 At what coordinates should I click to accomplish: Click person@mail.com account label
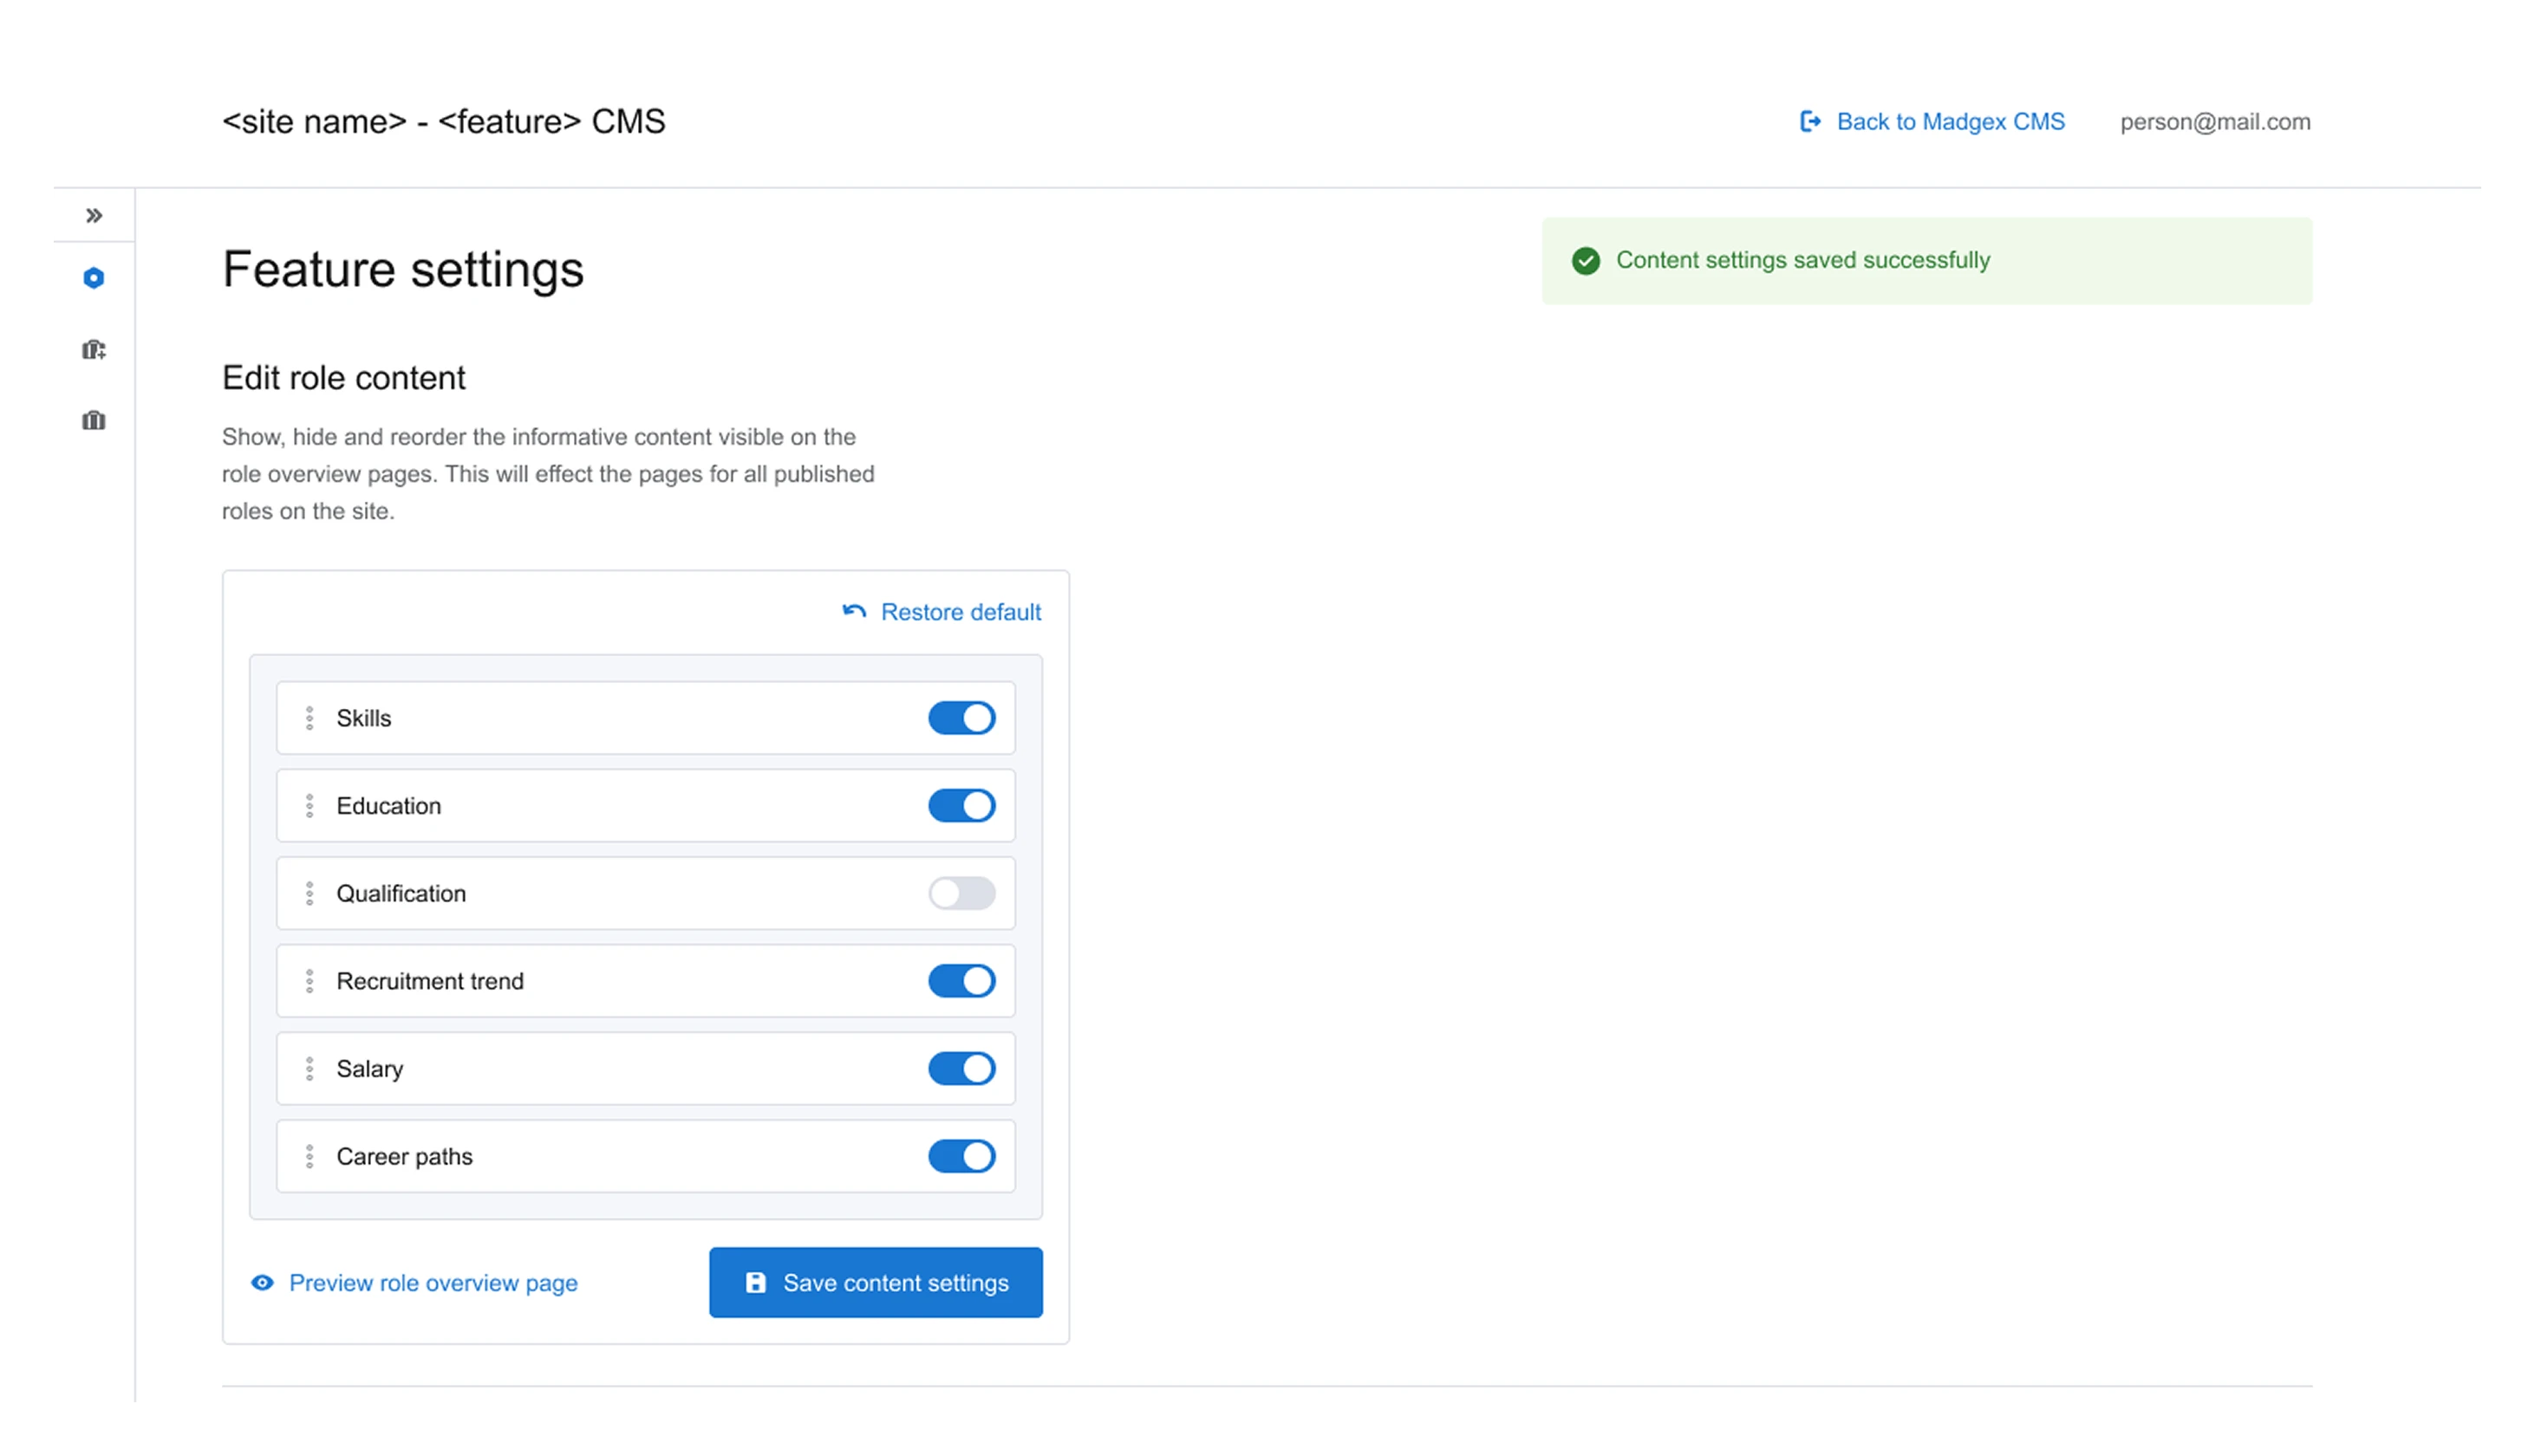click(2215, 121)
